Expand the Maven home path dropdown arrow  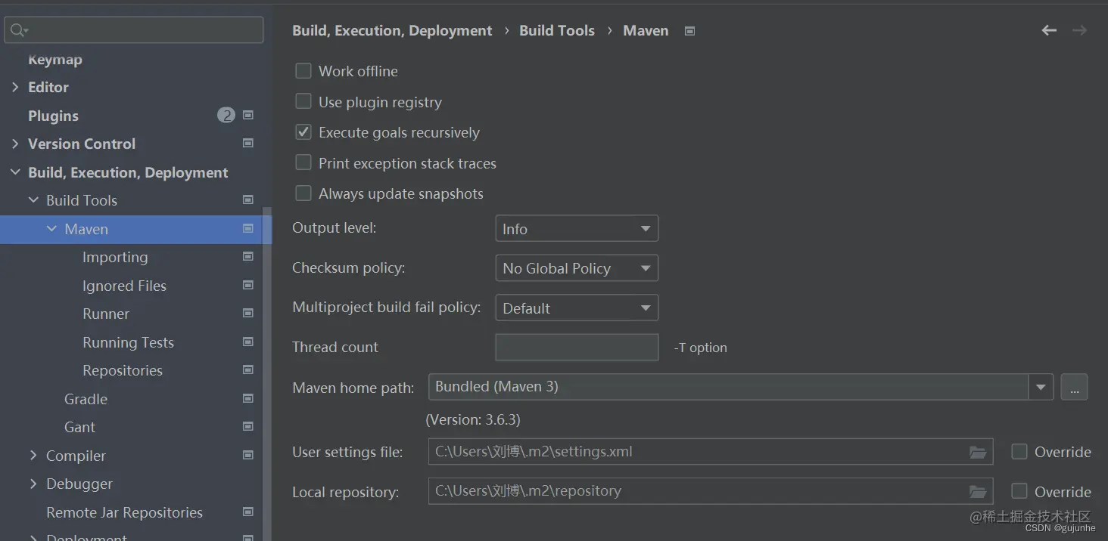(1041, 388)
